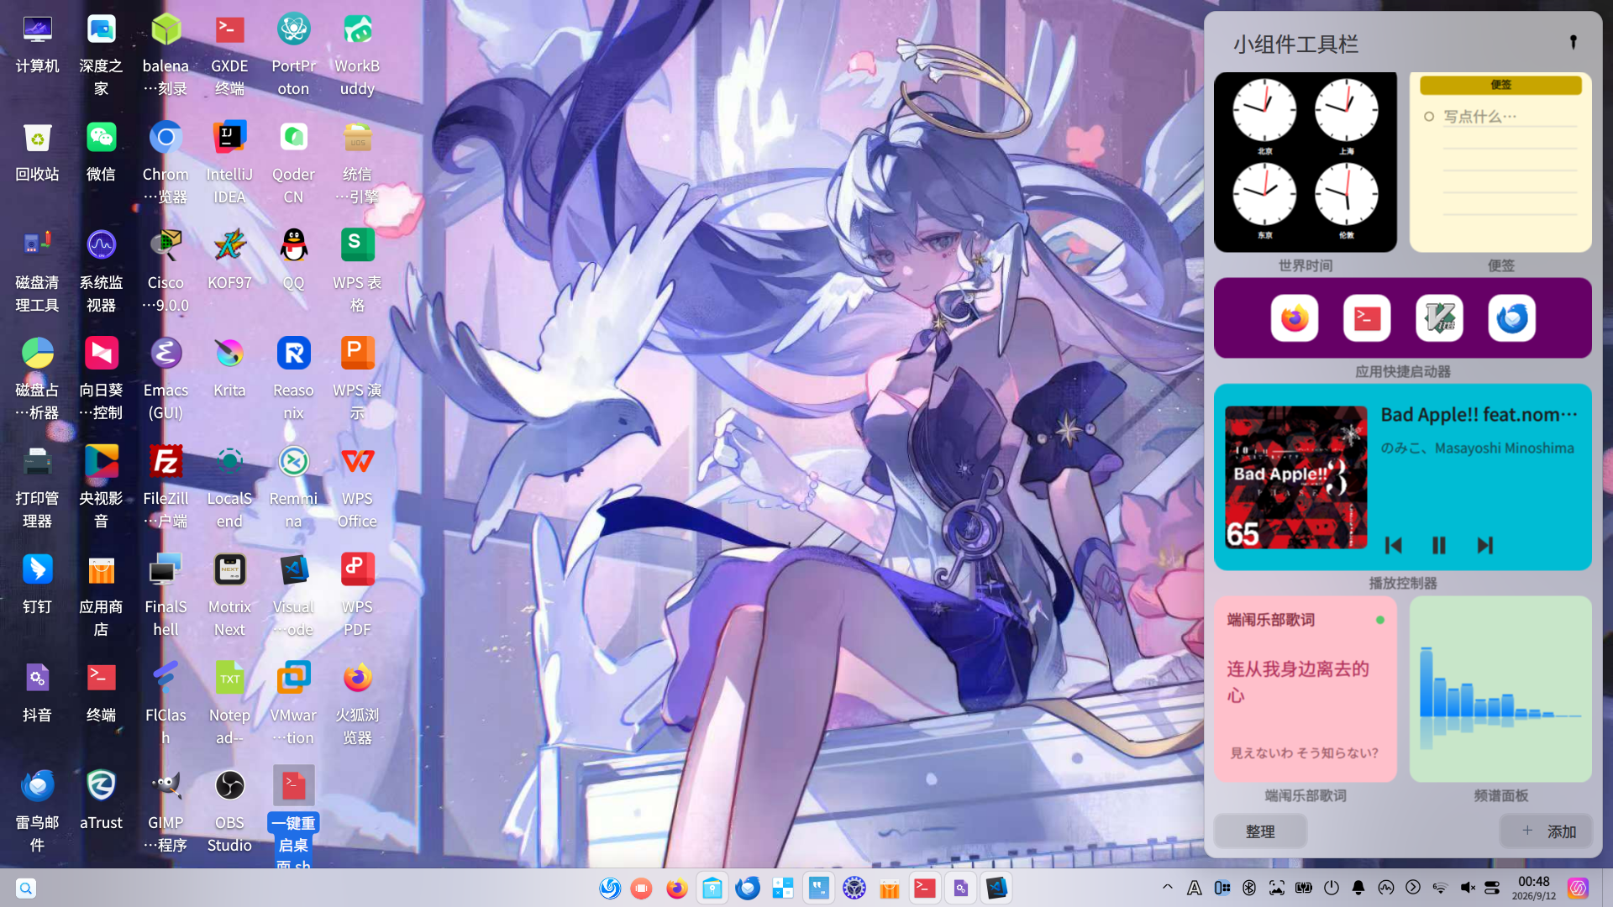Click the muted volume icon in the tray
Image resolution: width=1613 pixels, height=907 pixels.
[1468, 888]
